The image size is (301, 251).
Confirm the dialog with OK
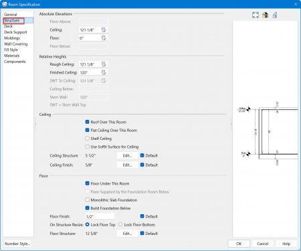239,244
